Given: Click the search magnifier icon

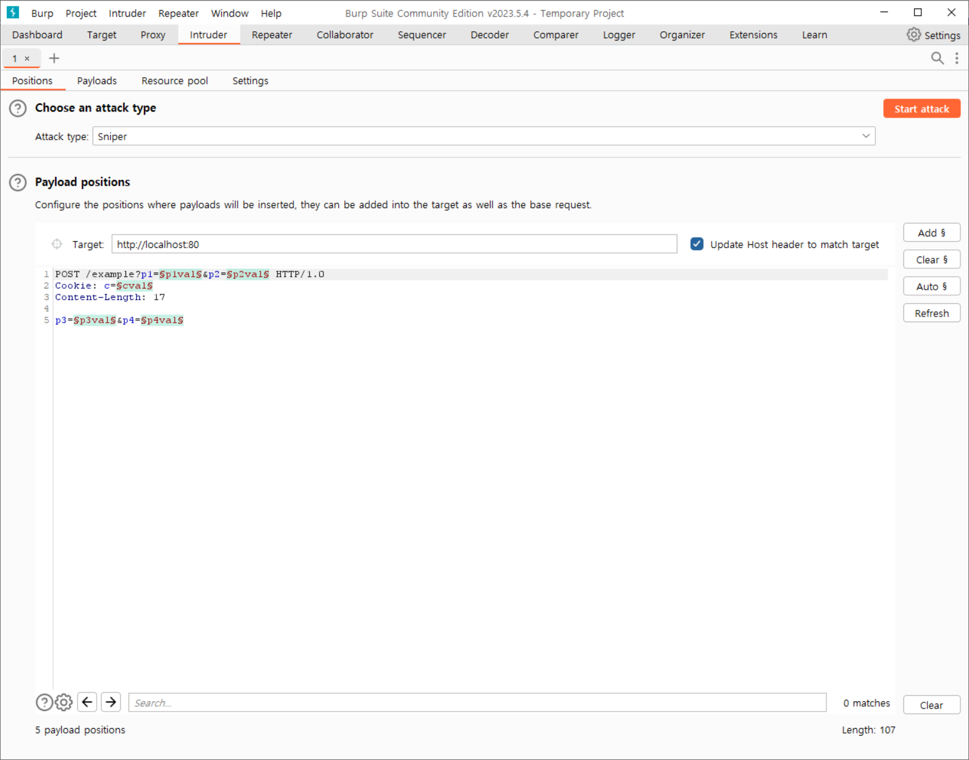Looking at the screenshot, I should click(937, 58).
